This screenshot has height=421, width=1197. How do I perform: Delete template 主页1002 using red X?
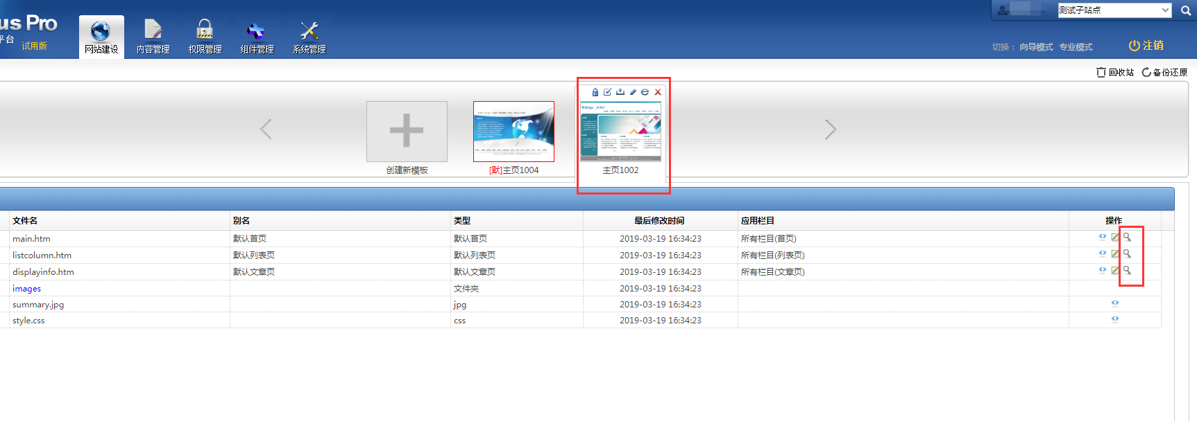658,92
